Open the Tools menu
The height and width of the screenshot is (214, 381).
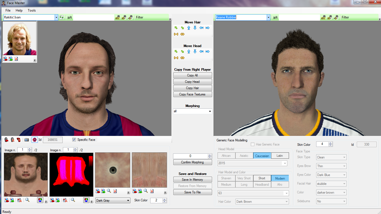click(x=32, y=10)
